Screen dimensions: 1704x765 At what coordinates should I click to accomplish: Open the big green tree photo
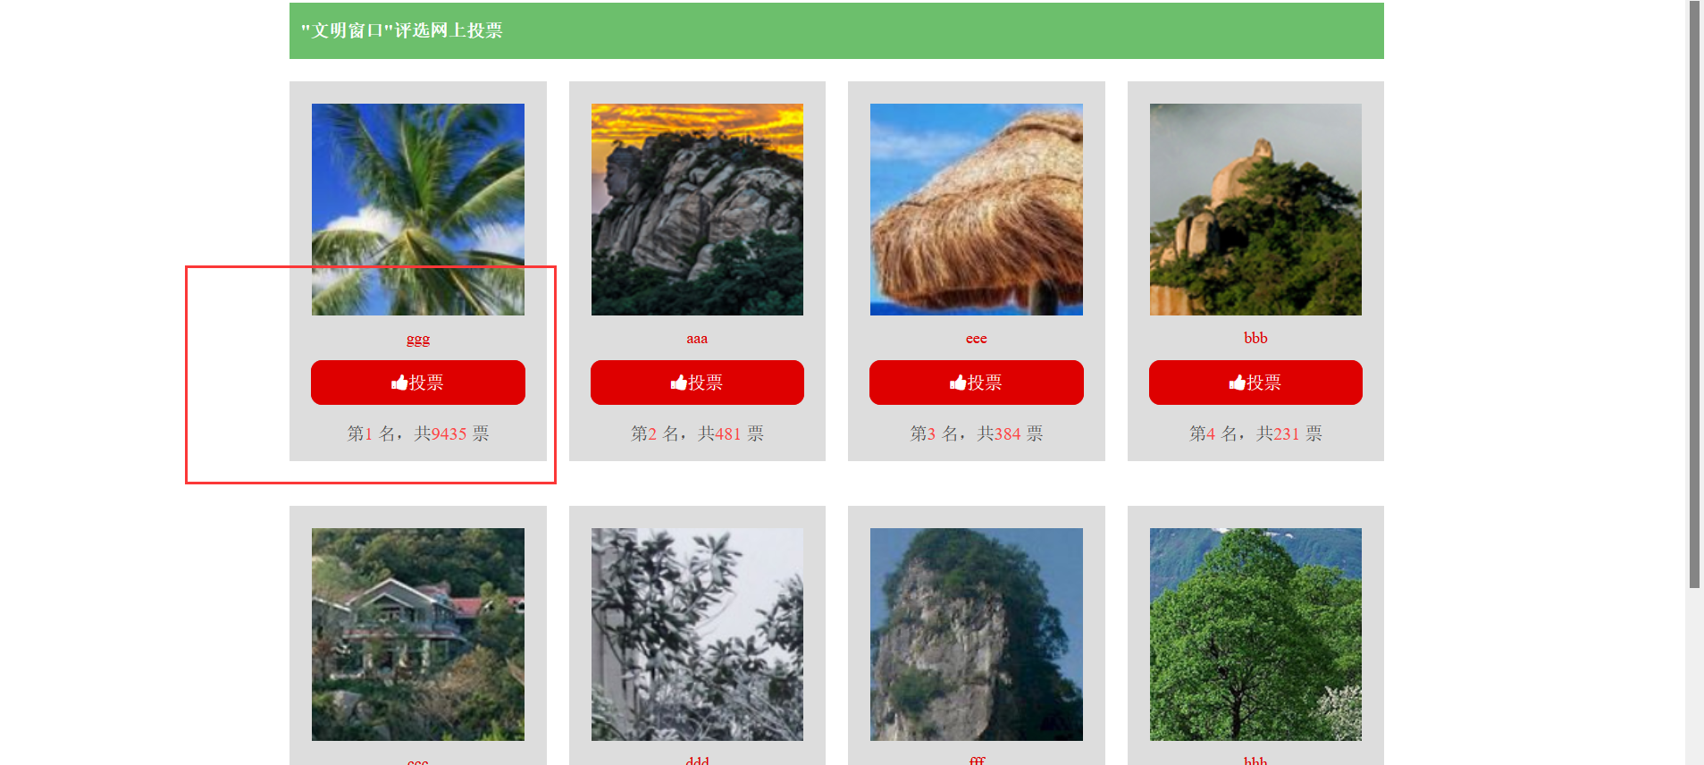pyautogui.click(x=1255, y=635)
